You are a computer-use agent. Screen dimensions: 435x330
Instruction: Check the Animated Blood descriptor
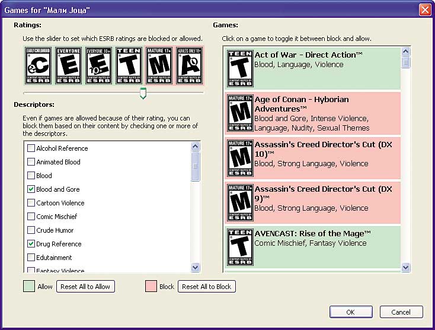(x=31, y=161)
